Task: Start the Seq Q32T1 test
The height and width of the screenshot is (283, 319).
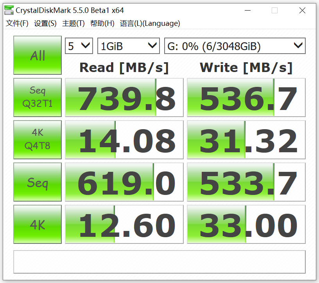Action: (38, 97)
